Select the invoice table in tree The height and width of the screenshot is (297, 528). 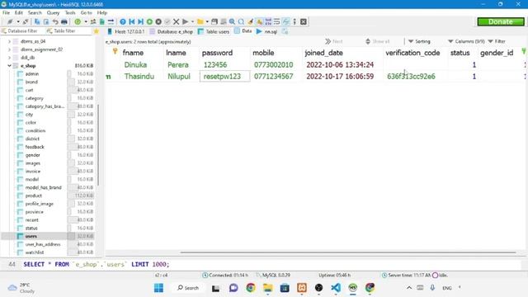click(33, 172)
